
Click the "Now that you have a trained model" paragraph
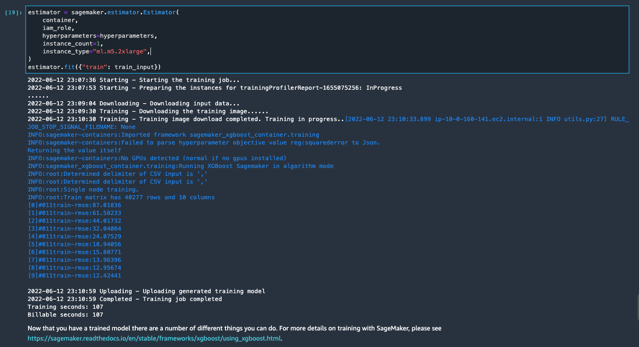coord(235,328)
